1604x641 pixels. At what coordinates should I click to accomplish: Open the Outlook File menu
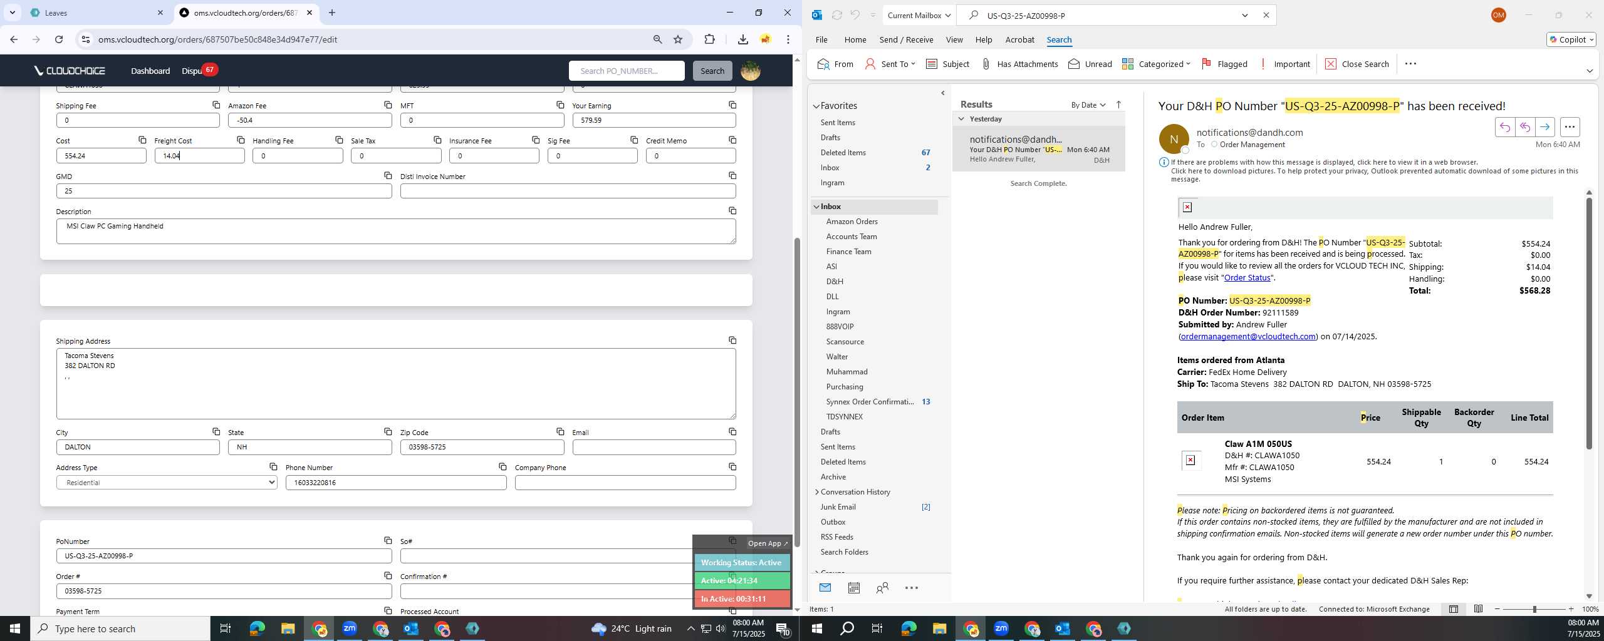tap(821, 39)
